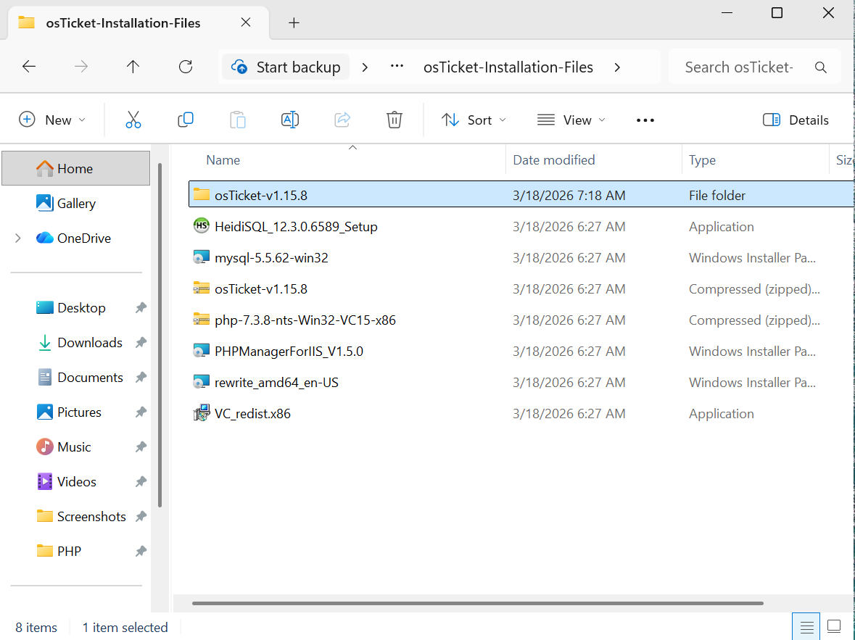Click the Search osTicket- input field
This screenshot has width=855, height=640.
[739, 67]
